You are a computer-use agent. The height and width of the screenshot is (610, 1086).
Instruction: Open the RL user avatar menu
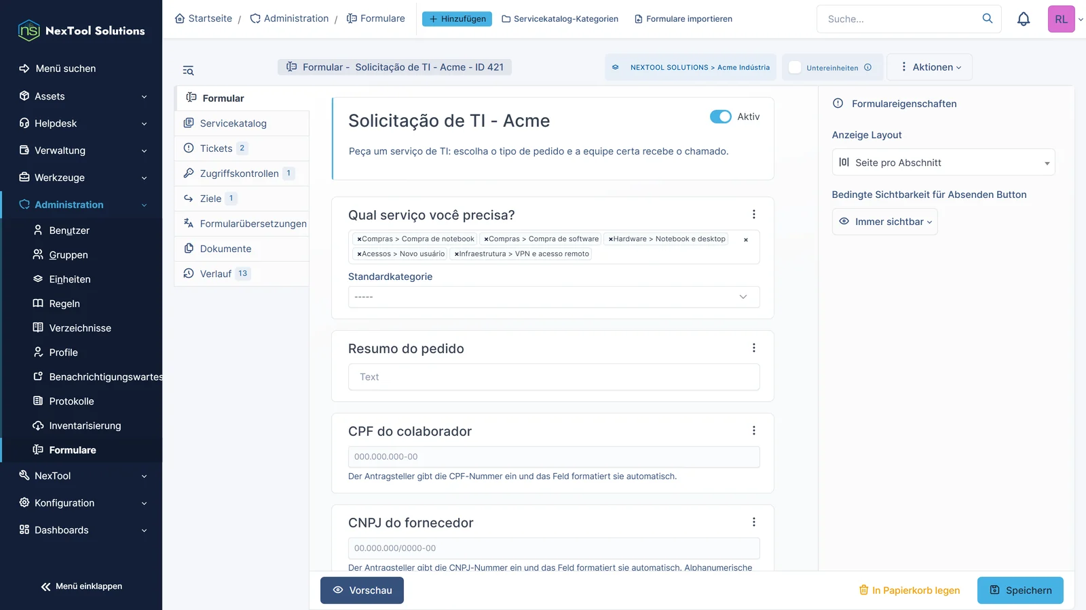point(1062,19)
